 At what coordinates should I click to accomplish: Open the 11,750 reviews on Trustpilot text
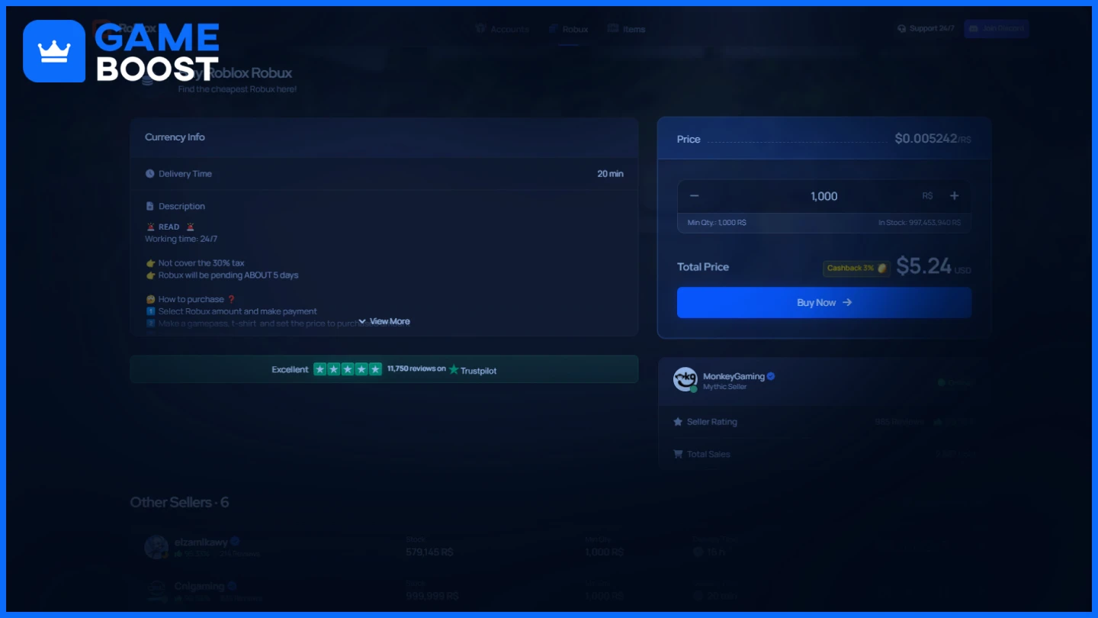tap(416, 369)
